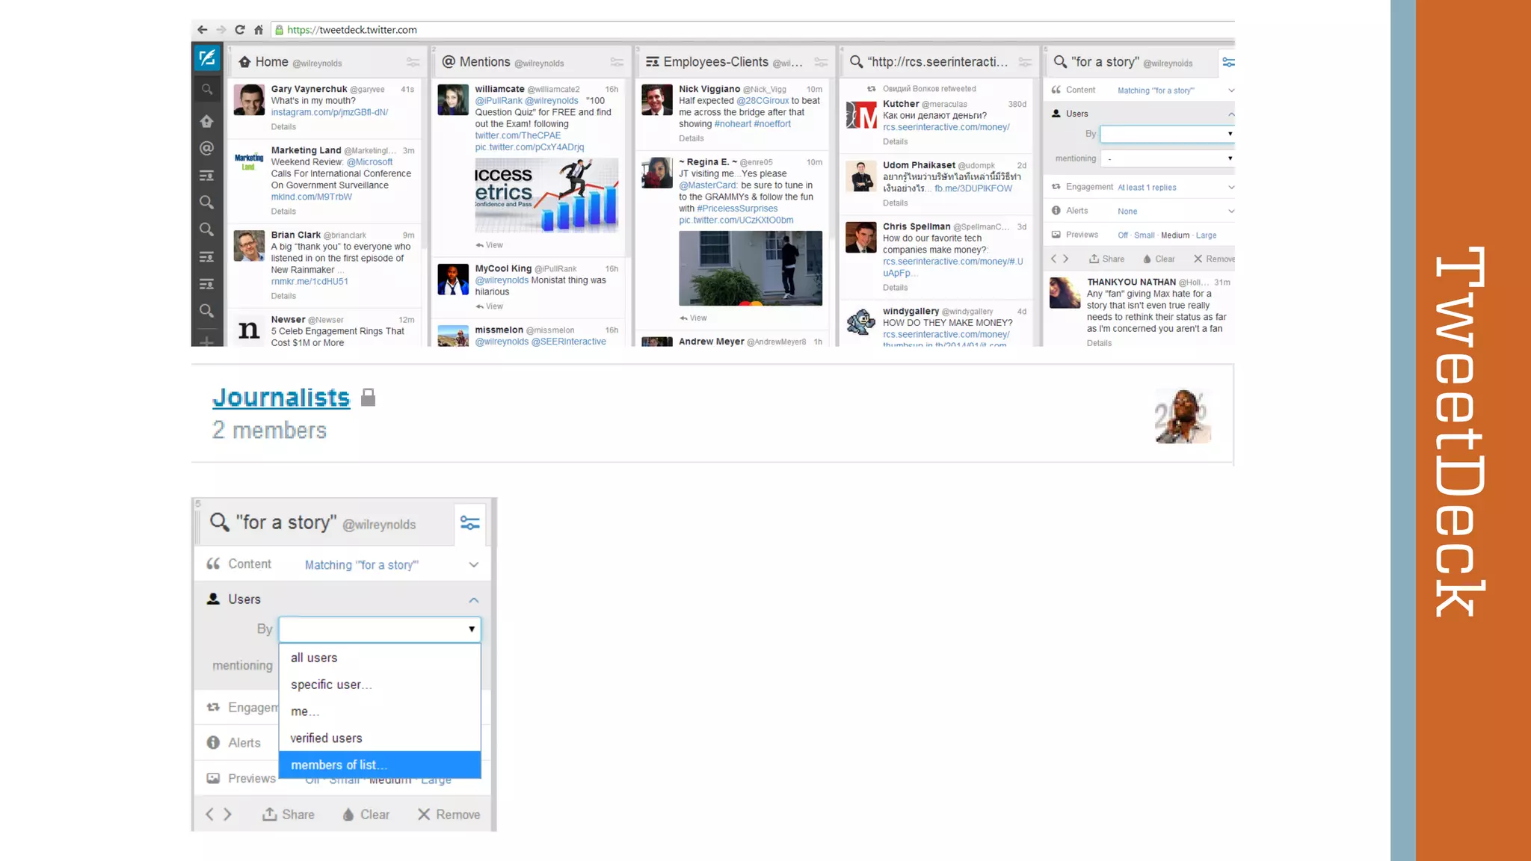Open mkind.com/M9TrbW link in Marketing Land tweet
The height and width of the screenshot is (861, 1531).
[x=311, y=197]
